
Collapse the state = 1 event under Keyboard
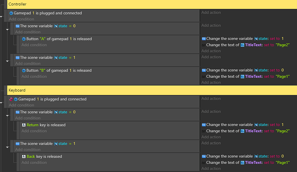click(8, 147)
